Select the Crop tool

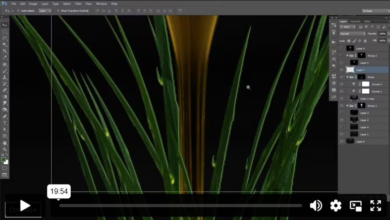[x=5, y=51]
